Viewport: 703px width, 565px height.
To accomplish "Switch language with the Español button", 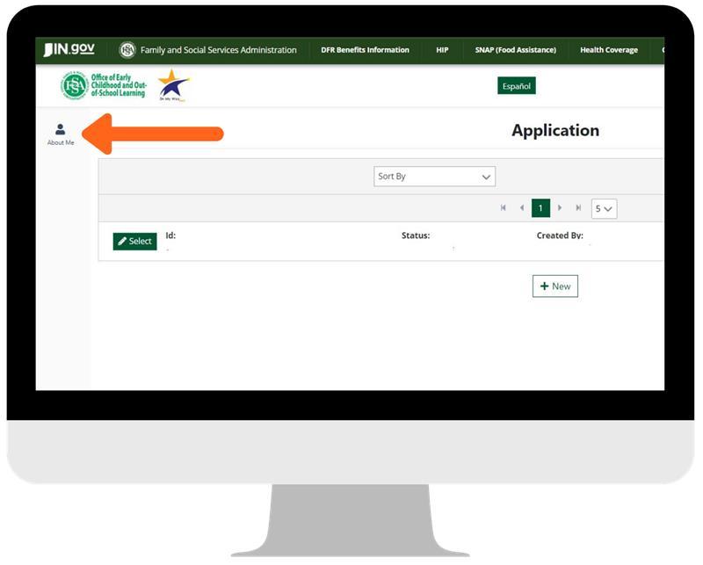I will pyautogui.click(x=516, y=86).
